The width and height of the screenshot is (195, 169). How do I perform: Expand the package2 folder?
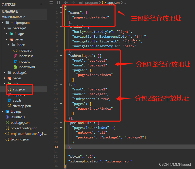(x=5, y=73)
